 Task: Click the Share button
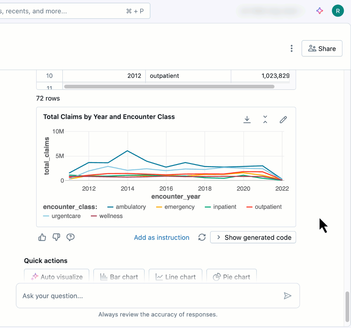[x=322, y=49]
